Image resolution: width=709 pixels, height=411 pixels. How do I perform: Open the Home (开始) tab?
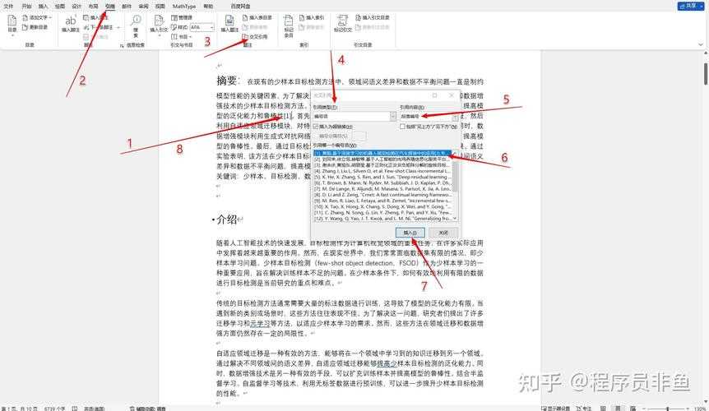[x=26, y=7]
